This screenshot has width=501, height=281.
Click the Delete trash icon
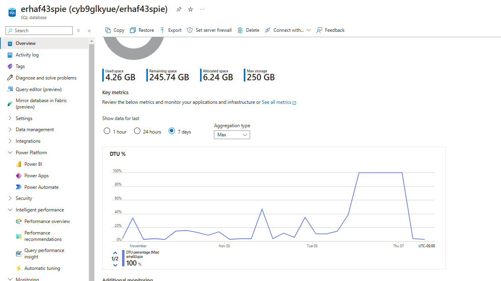240,30
